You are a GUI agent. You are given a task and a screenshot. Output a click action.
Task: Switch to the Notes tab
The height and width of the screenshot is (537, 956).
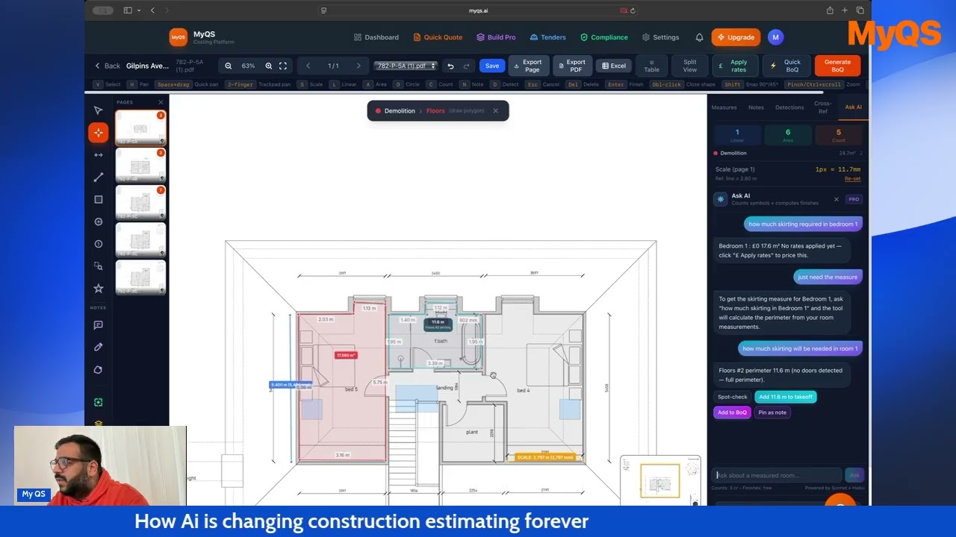tap(756, 107)
